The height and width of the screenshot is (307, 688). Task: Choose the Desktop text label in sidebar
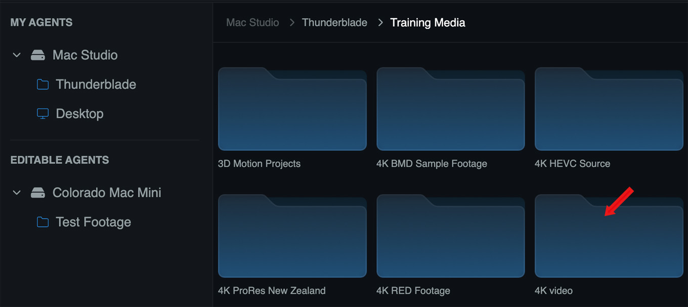click(x=79, y=114)
